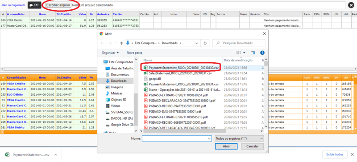Select Documentos in navigation pane
This screenshot has height=162, width=357.
click(x=117, y=74)
